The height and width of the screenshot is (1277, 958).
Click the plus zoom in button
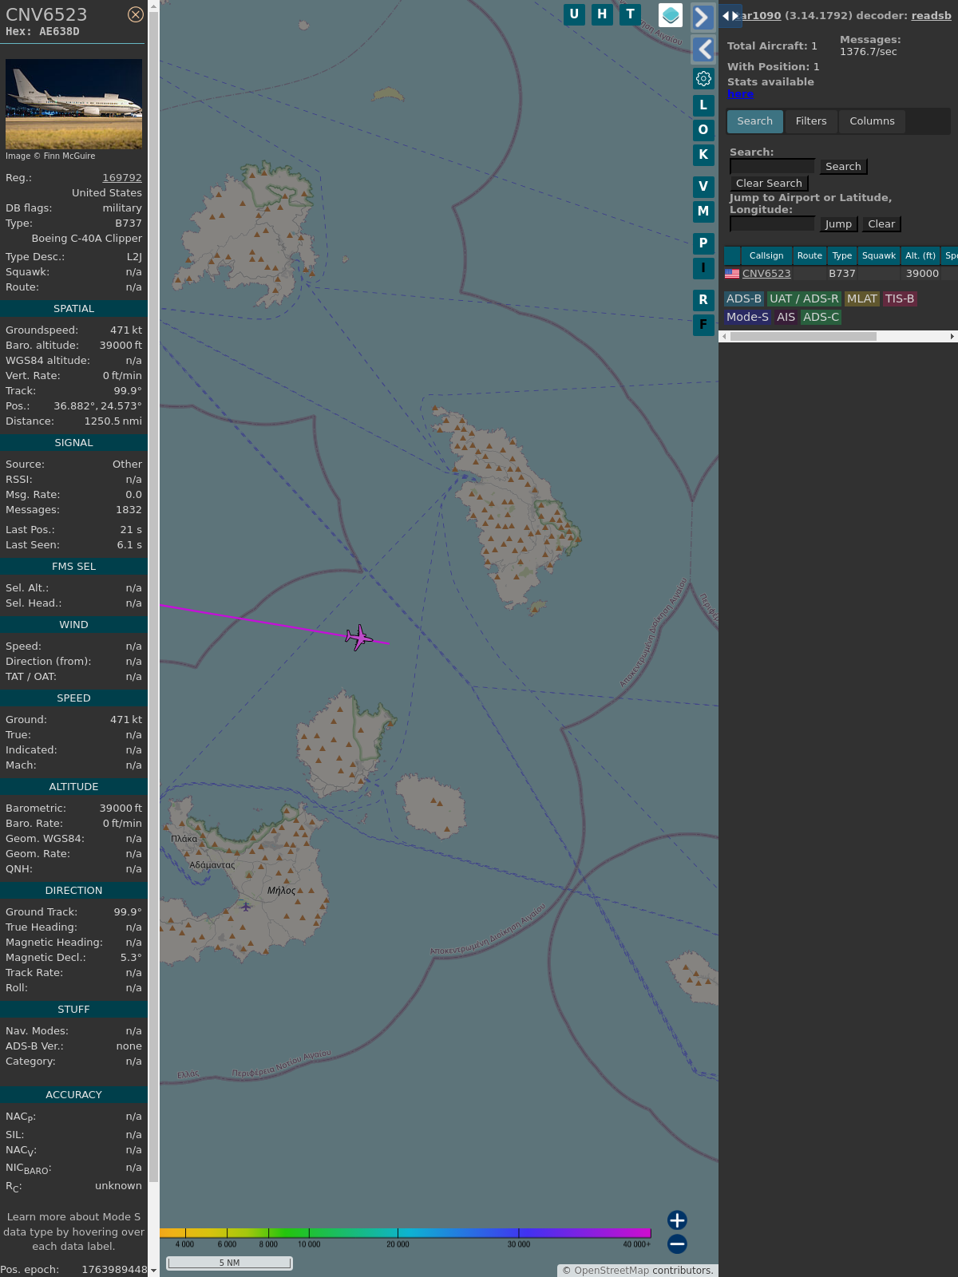pyautogui.click(x=677, y=1220)
